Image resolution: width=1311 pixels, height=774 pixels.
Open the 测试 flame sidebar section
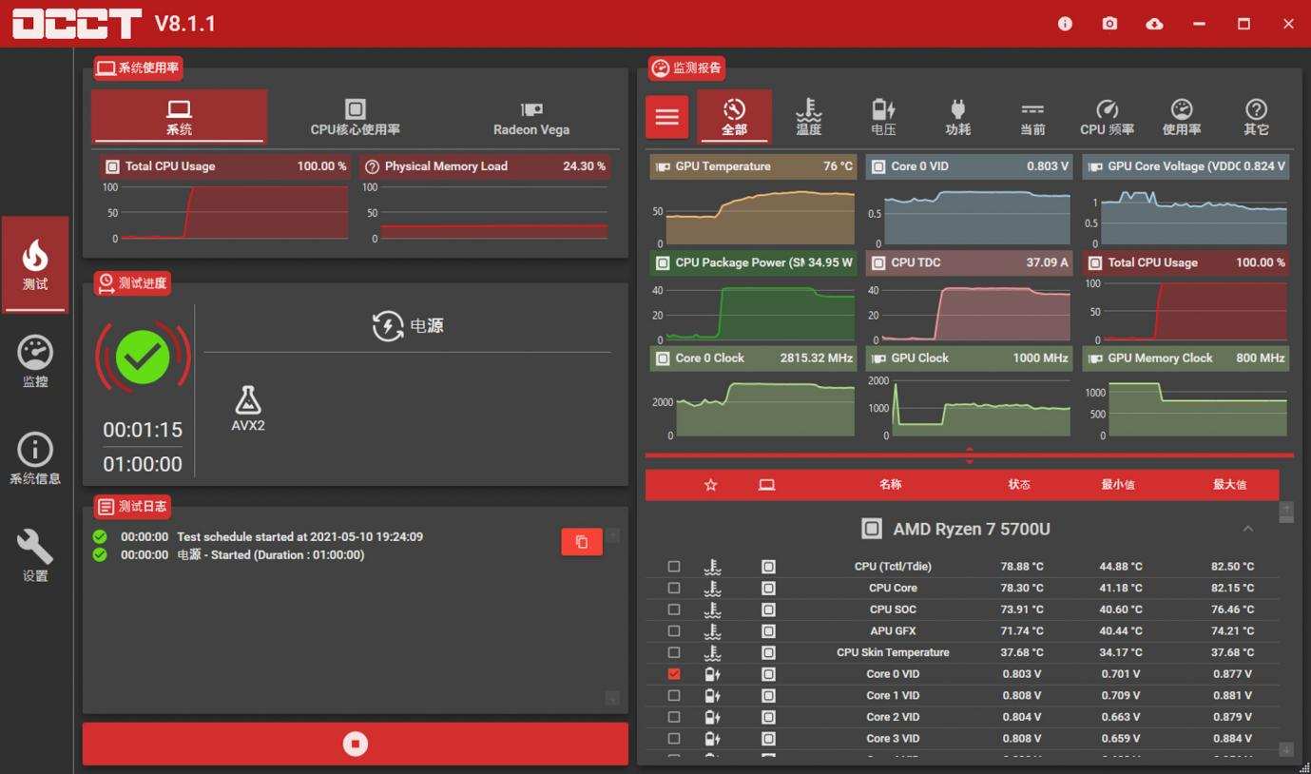[x=35, y=264]
